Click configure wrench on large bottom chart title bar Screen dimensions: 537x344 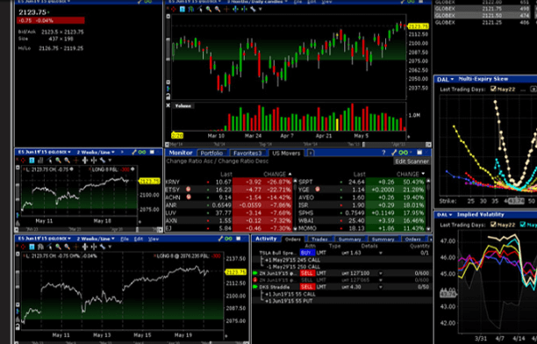pos(221,239)
